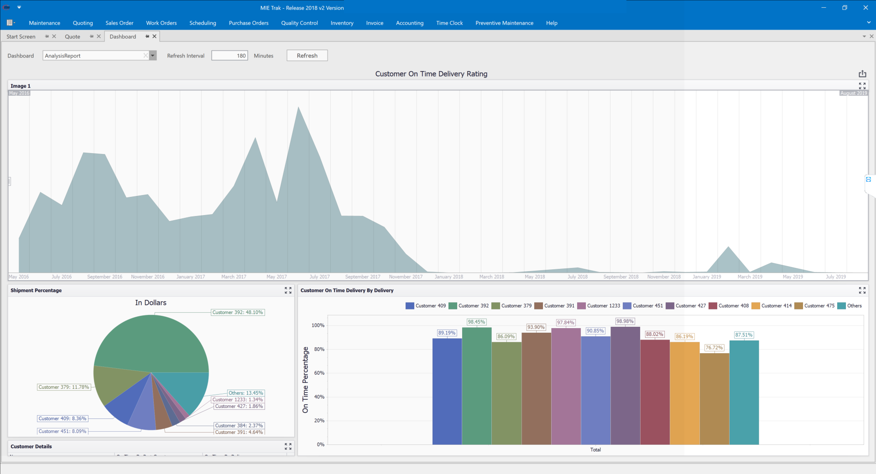This screenshot has width=876, height=474.
Task: Expand the chevron at the ribbon's right end
Action: [x=868, y=22]
